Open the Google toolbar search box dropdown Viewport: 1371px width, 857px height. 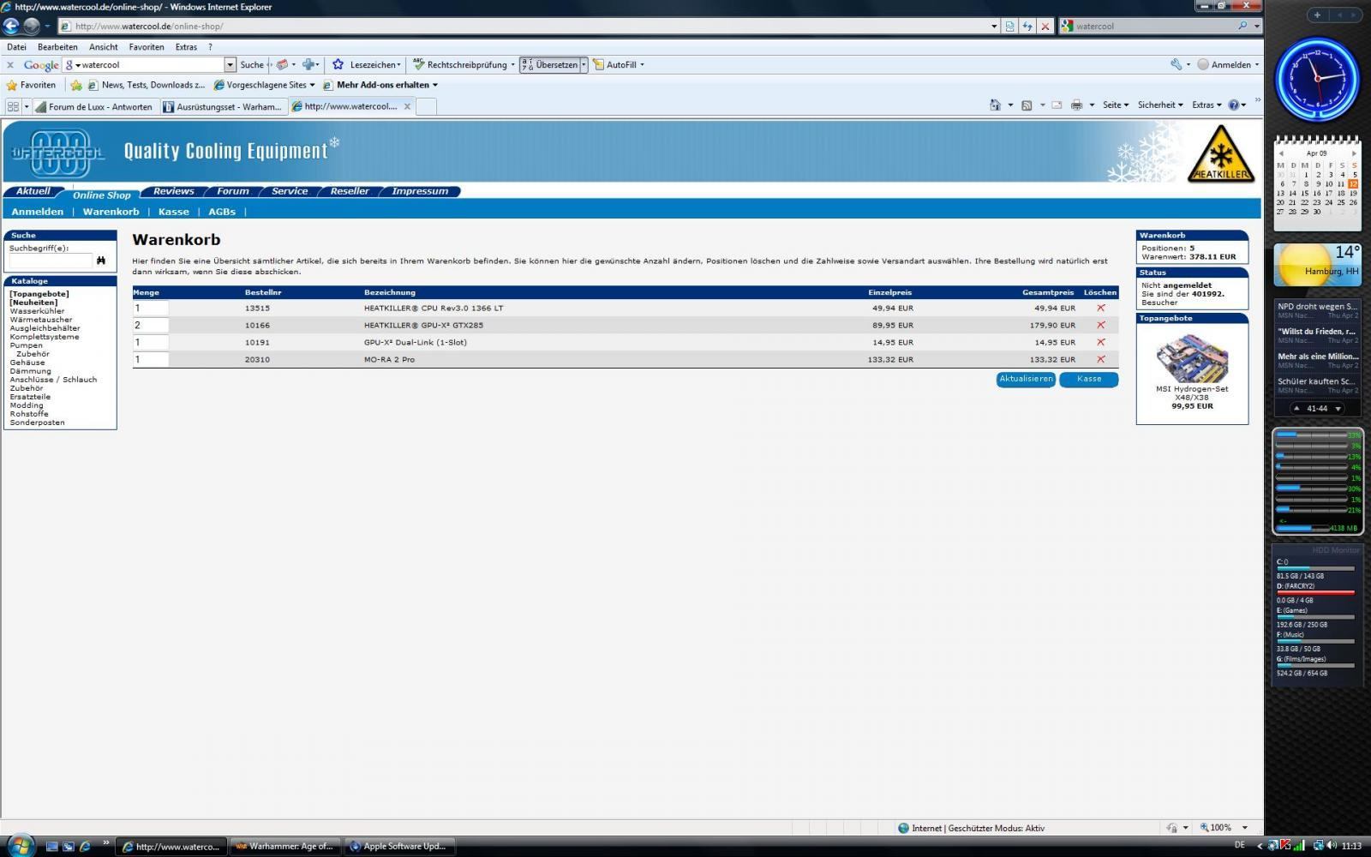tap(230, 64)
